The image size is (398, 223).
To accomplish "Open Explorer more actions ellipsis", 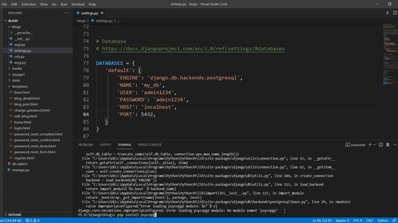I will pyautogui.click(x=67, y=13).
